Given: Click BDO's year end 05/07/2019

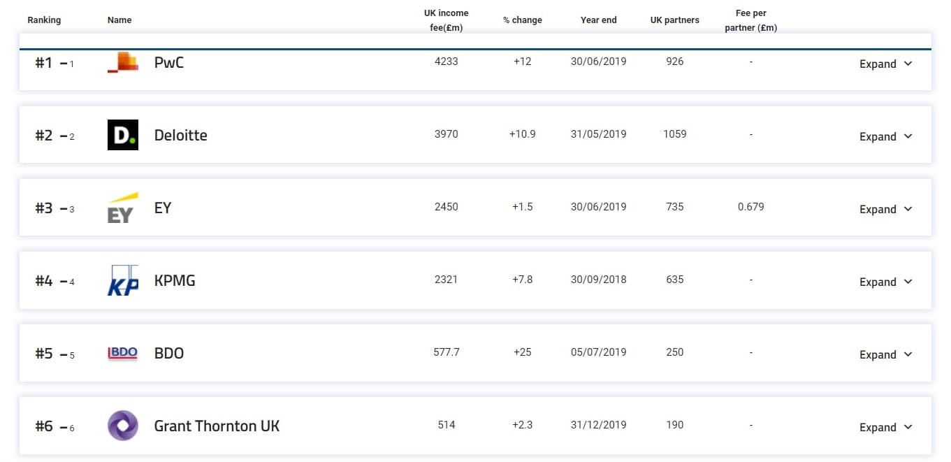Looking at the screenshot, I should tap(599, 352).
